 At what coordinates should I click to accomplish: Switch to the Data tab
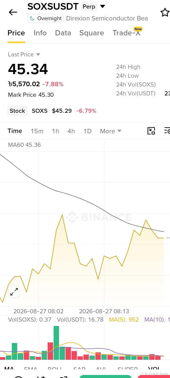(63, 33)
